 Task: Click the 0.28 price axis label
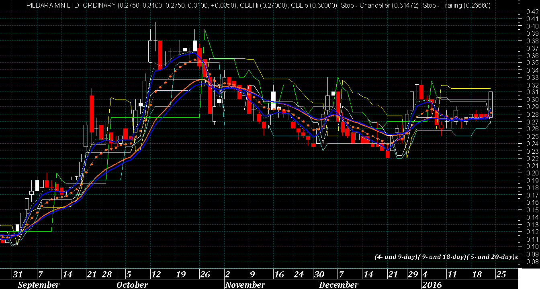(x=532, y=114)
